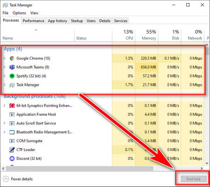Expand the Google Chrome process group
The image size is (210, 187).
click(x=5, y=58)
